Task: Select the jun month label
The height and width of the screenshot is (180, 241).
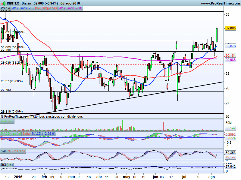Action: [x=155, y=177]
